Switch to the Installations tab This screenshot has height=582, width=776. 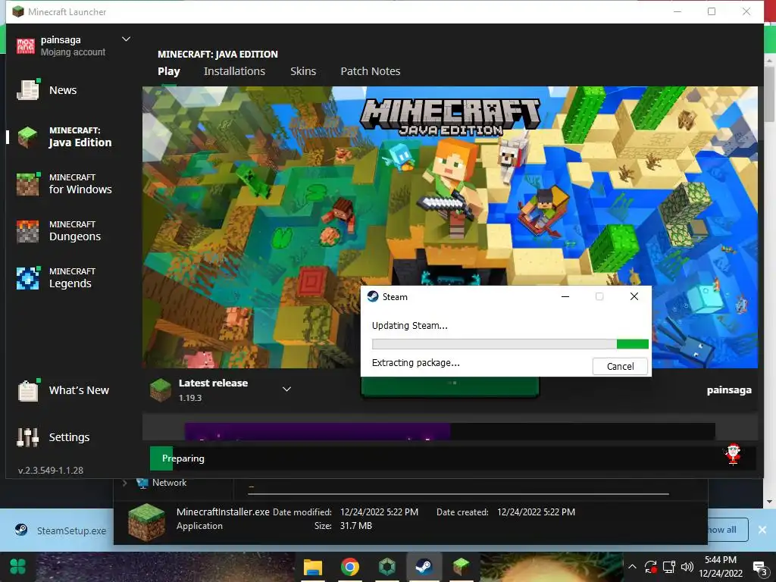tap(235, 71)
